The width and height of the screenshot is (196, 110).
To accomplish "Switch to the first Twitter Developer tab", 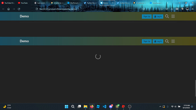I will pyautogui.click(x=90, y=3).
